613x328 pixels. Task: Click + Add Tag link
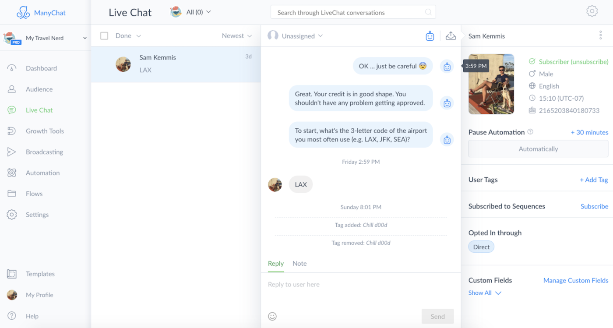pos(594,180)
